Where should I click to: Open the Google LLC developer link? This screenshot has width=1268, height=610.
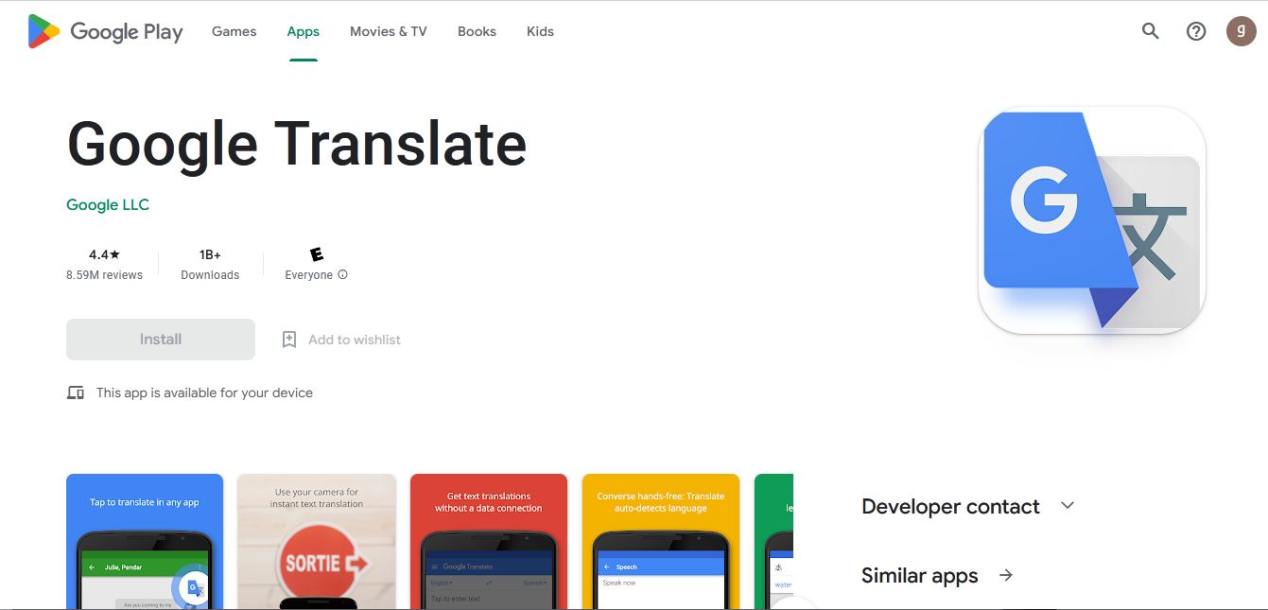pos(108,204)
